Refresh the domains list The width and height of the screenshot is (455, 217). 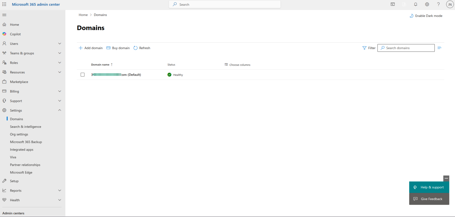(142, 48)
